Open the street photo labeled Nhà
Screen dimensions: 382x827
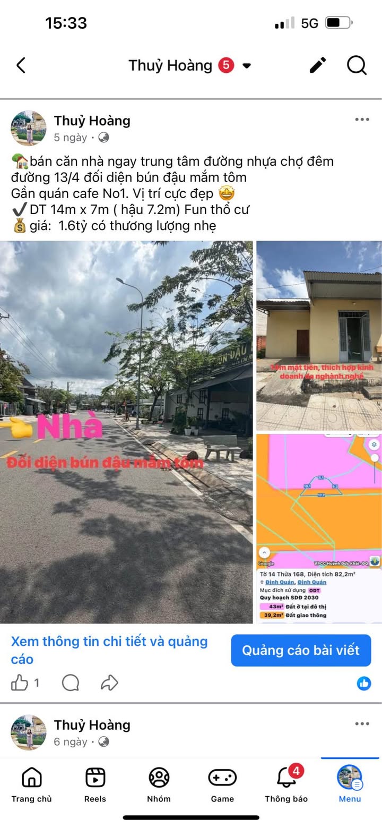click(126, 432)
